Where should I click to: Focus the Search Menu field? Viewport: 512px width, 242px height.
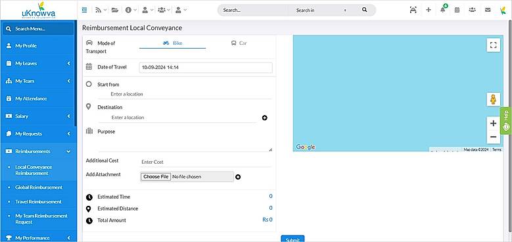[39, 29]
